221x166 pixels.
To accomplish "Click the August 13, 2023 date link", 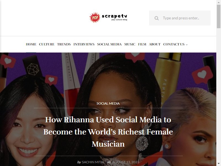I will pyautogui.click(x=126, y=162).
